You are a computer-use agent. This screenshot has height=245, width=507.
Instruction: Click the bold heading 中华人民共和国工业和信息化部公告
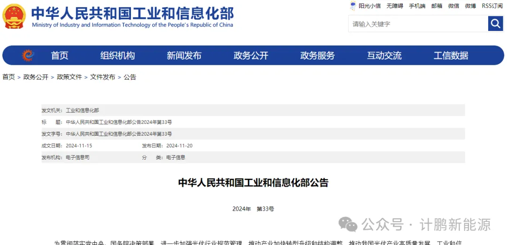(253, 183)
